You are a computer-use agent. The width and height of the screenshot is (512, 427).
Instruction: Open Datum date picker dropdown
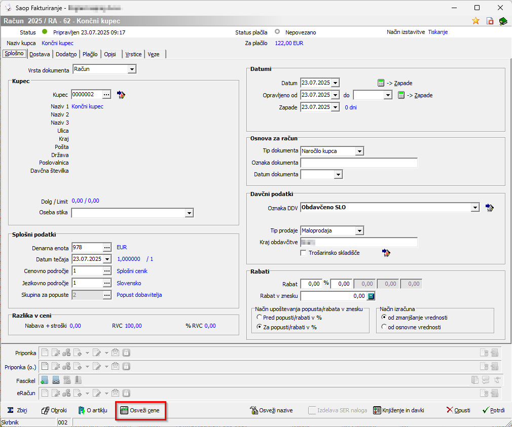point(336,83)
